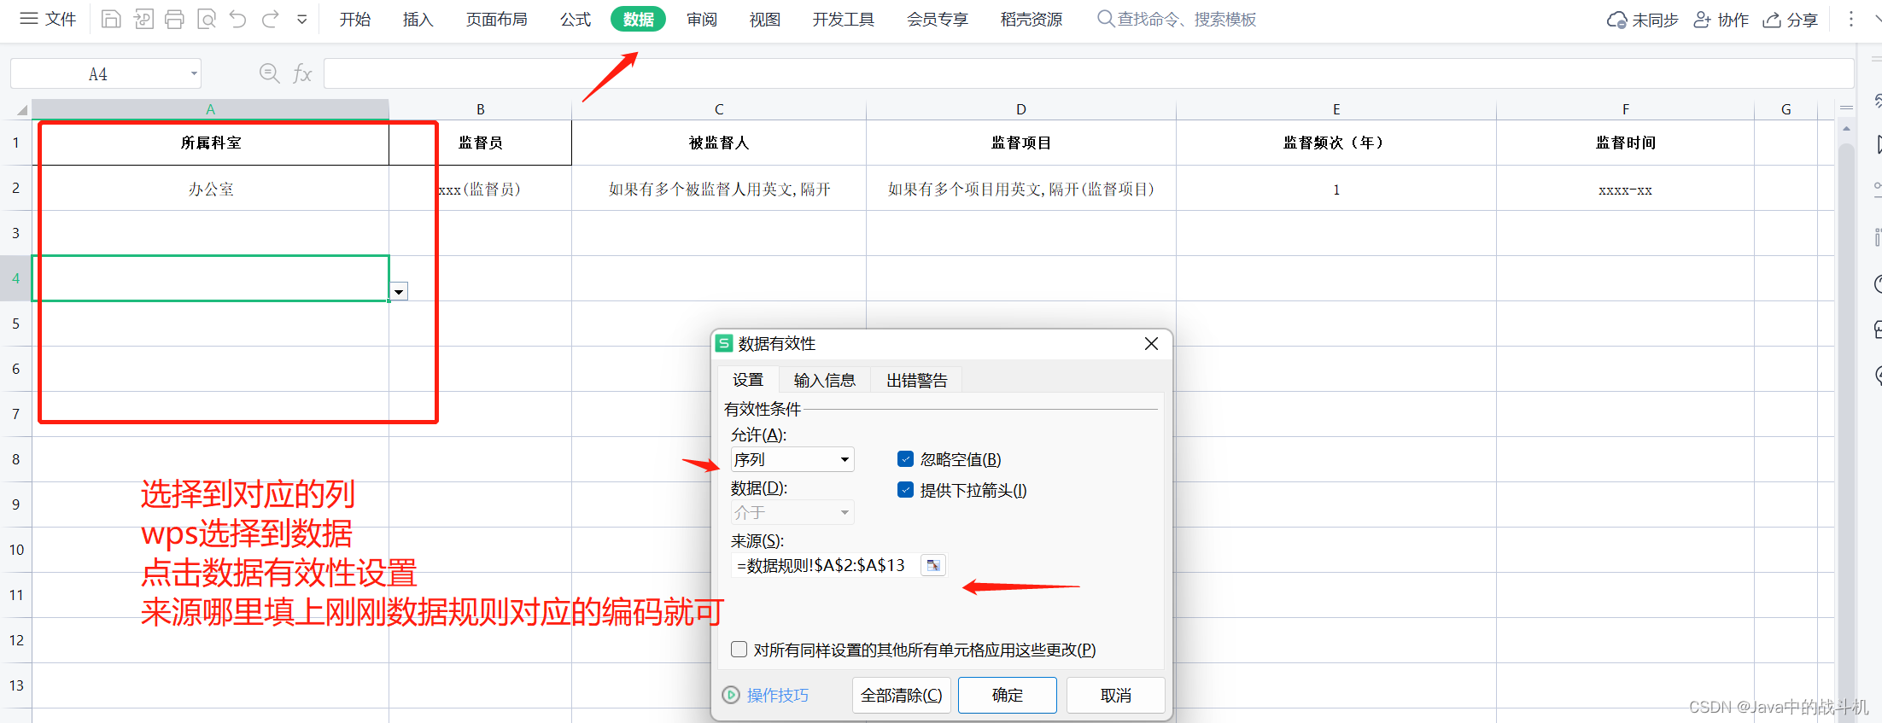Select row 8 header
Viewport: 1882px width, 723px height.
(x=15, y=459)
